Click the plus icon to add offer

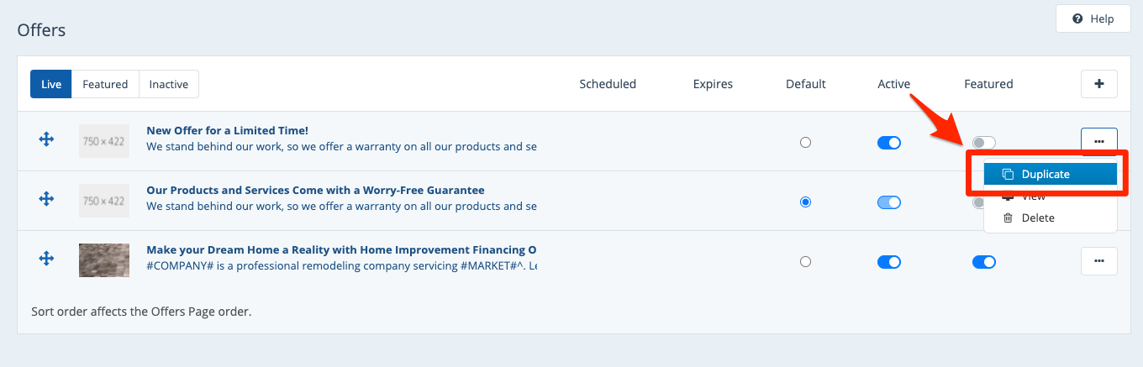1098,84
